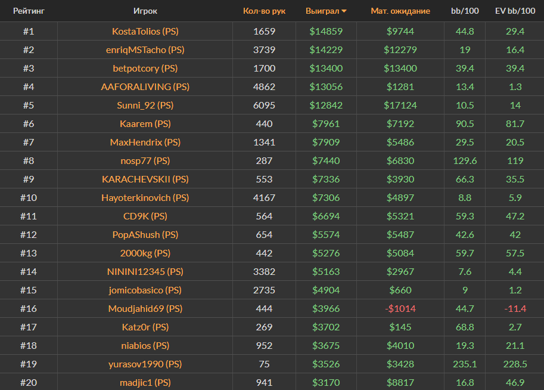Open CD9K (PS) player stats
544x390 pixels.
145,216
